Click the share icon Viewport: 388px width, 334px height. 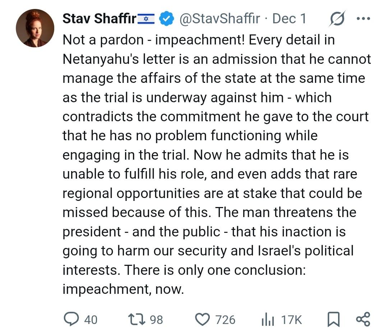362,319
